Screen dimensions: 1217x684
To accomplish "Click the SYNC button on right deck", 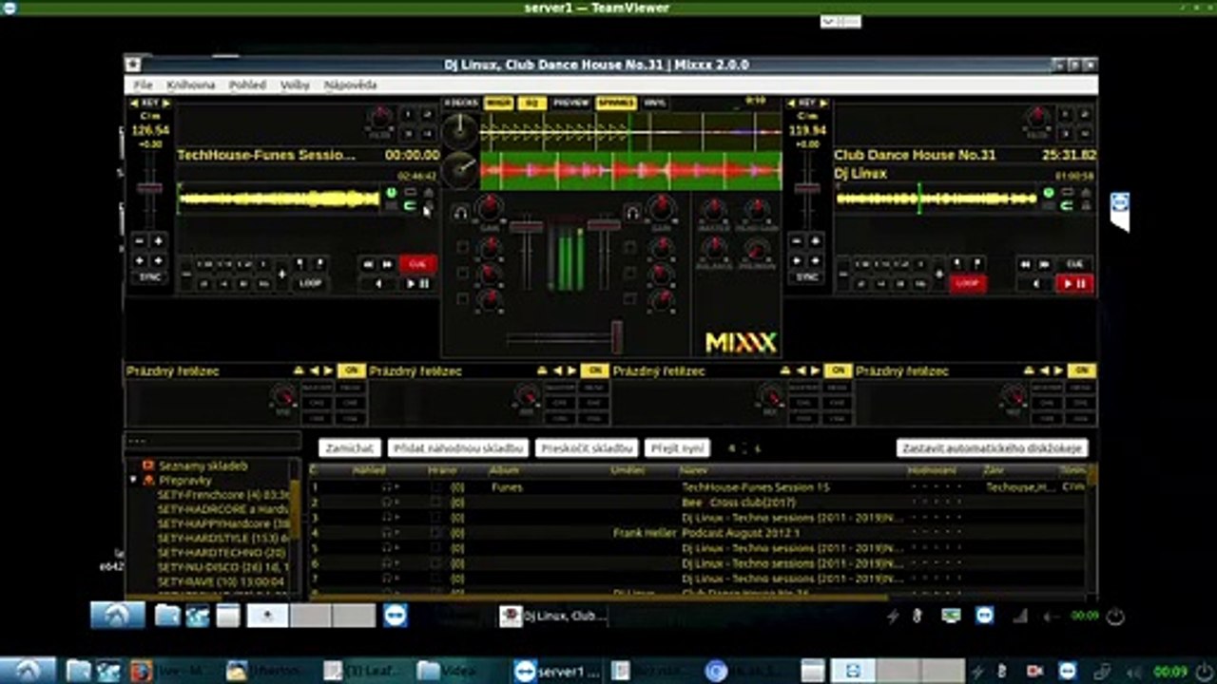I will coord(807,277).
